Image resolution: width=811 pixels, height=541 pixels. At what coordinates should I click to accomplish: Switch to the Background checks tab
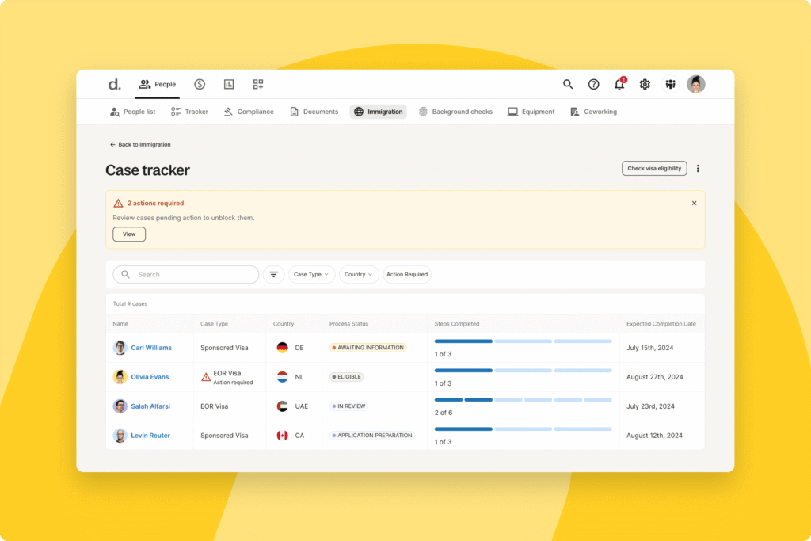[x=455, y=112]
